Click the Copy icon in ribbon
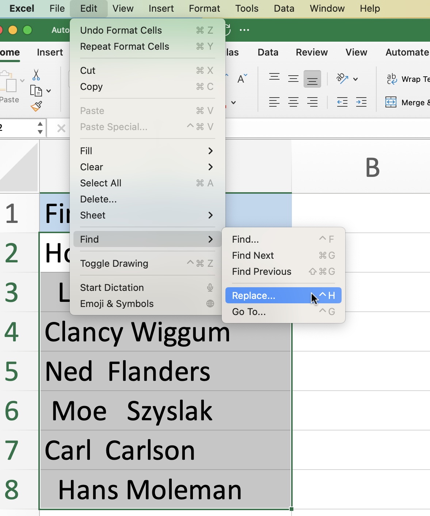 click(x=36, y=91)
